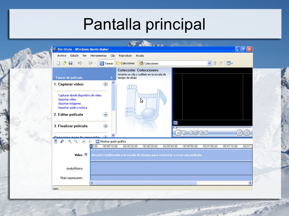Click the monitor Back button
This screenshot has width=289, height=216.
(191, 133)
